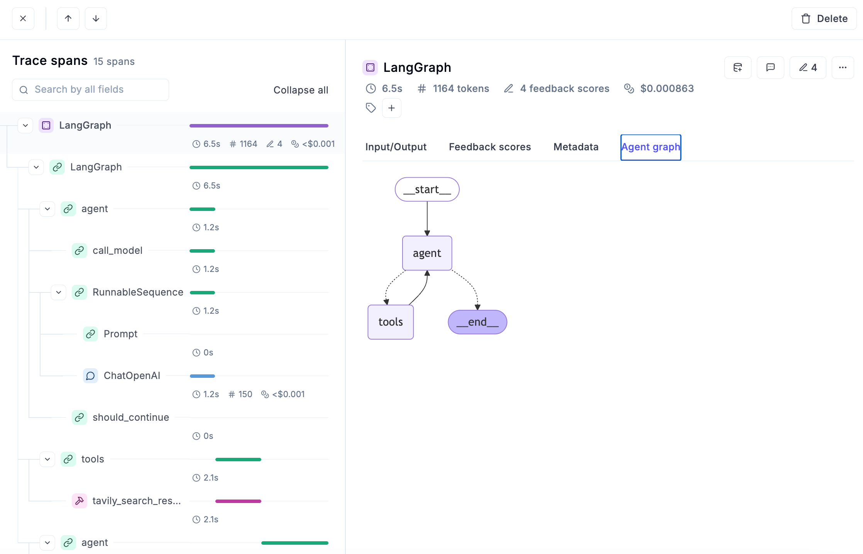
Task: Click the feedback scores pen icon showing 4
Action: click(807, 67)
